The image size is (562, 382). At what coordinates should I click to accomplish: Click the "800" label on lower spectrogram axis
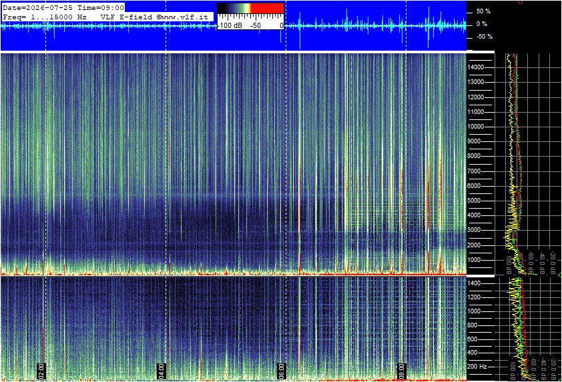click(x=473, y=325)
